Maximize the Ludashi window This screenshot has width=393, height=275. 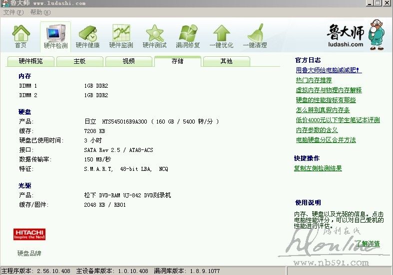pos(378,3)
